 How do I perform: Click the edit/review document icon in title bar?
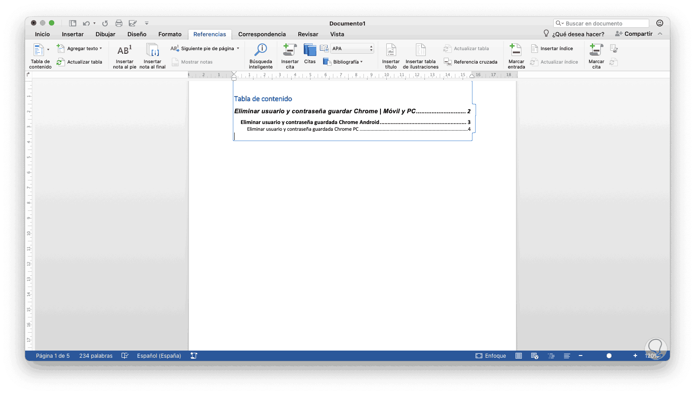[133, 23]
